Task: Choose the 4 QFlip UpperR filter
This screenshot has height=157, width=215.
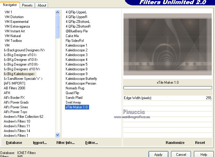Action: (x=76, y=17)
